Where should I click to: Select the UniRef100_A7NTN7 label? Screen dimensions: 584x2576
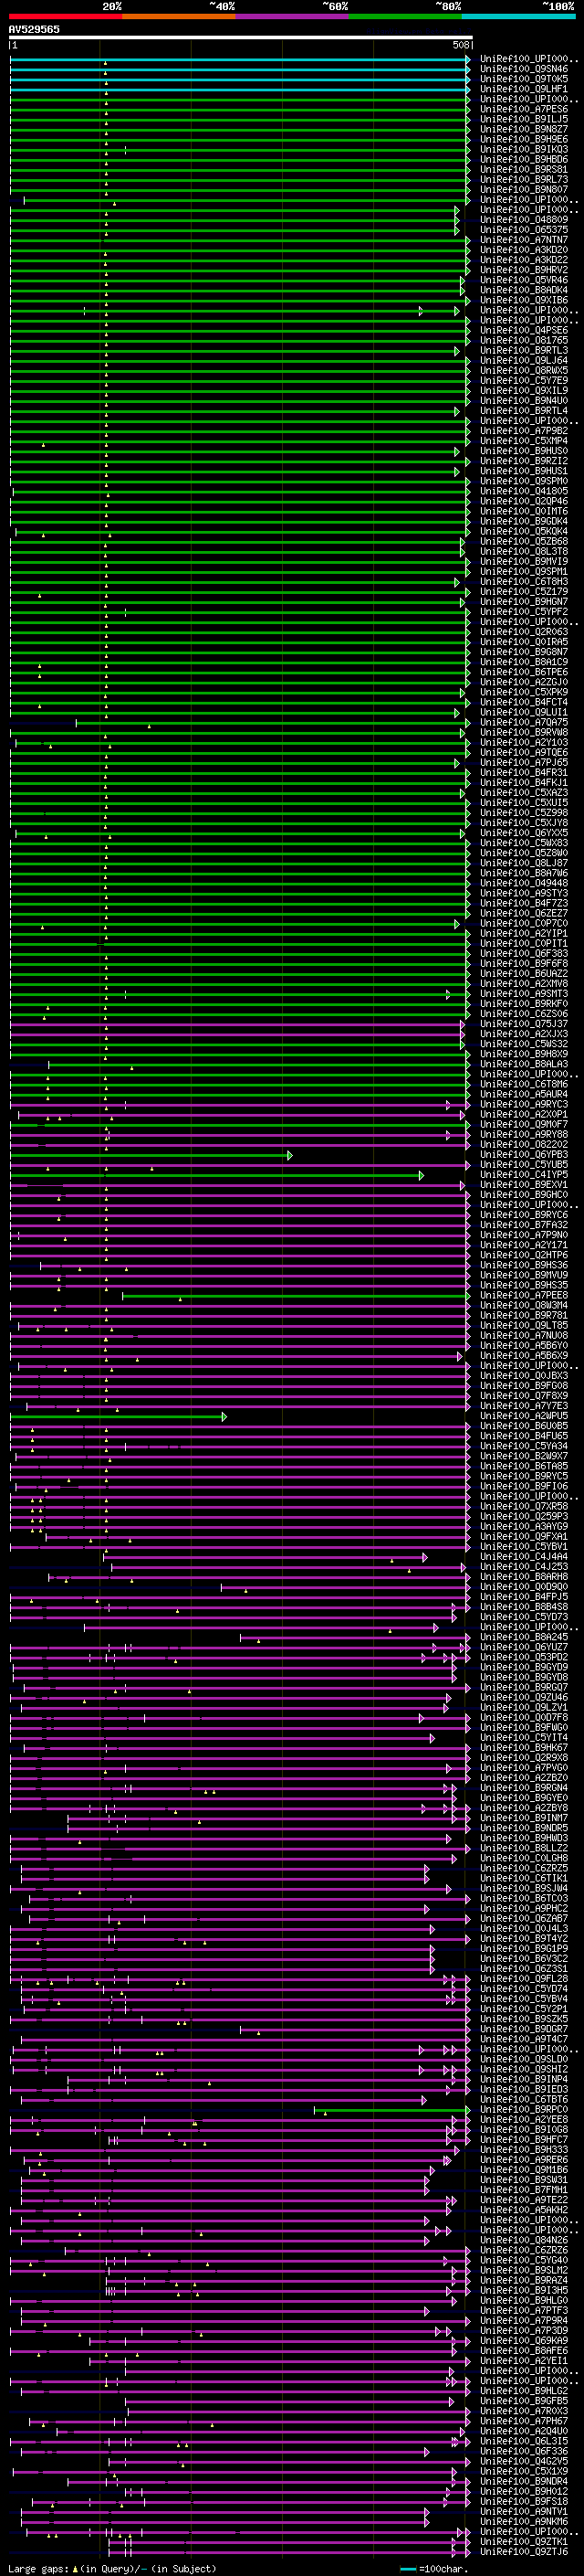click(524, 241)
